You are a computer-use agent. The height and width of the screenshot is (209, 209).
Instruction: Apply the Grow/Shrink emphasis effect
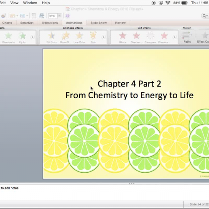(66, 37)
